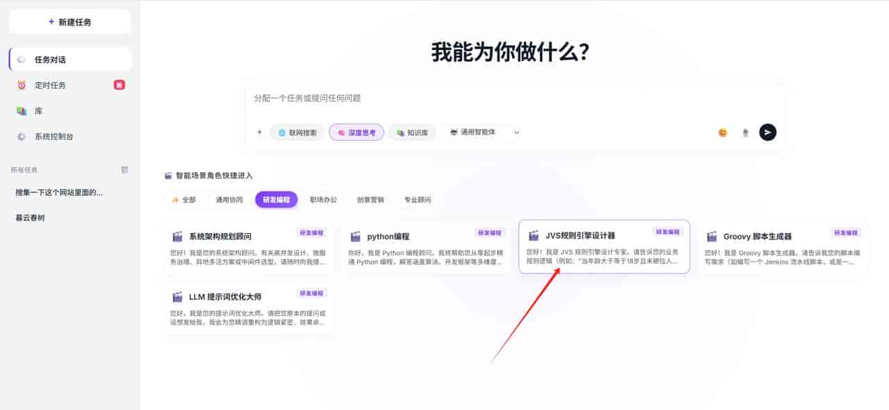Open the LLM 提示词优化大师 card
Viewport: 889px width, 410px height.
click(x=248, y=307)
